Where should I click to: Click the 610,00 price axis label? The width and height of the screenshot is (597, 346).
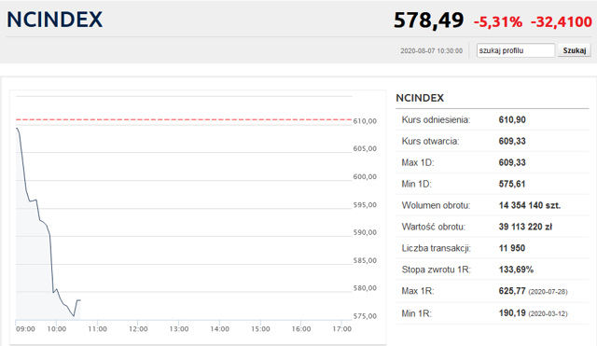365,121
